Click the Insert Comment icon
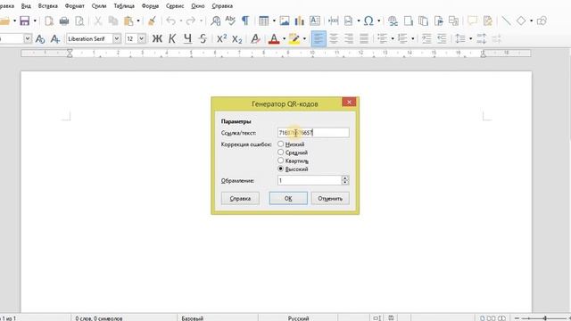Viewport: 571px width, 321px height. [472, 21]
